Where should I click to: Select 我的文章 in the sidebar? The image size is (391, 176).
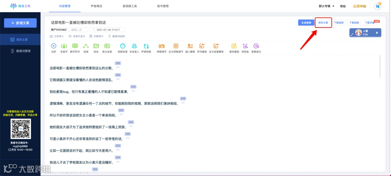[x=20, y=39]
